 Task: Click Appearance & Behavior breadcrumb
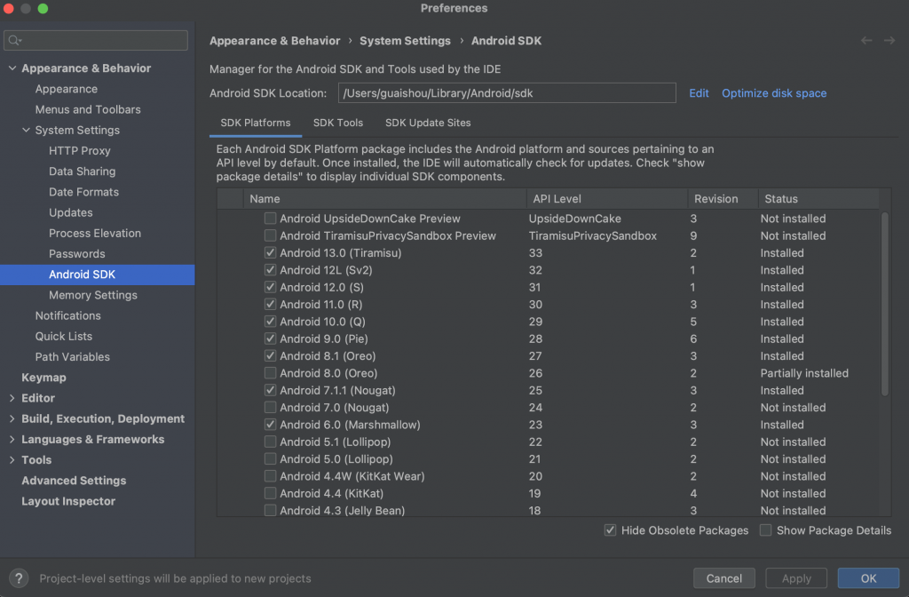[275, 41]
